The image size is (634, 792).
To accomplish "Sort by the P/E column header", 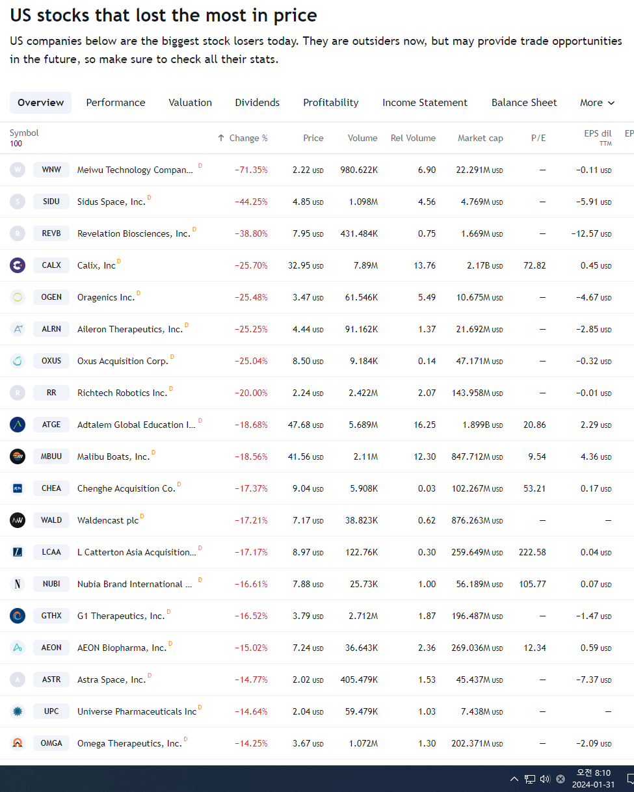I will [x=538, y=138].
